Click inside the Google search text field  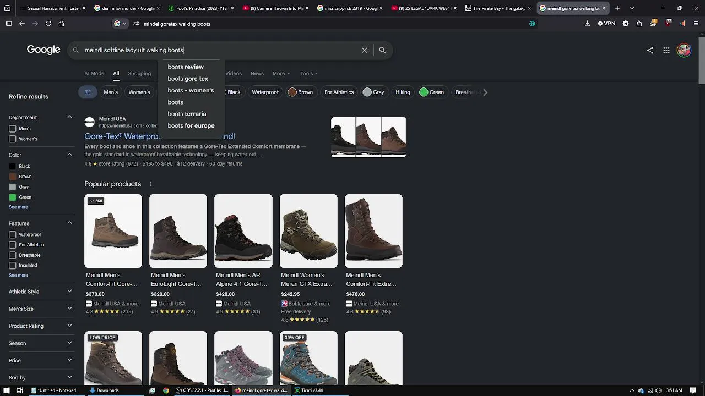220,50
